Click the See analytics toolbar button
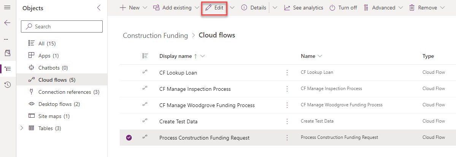The height and width of the screenshot is (157, 456). coord(303,8)
